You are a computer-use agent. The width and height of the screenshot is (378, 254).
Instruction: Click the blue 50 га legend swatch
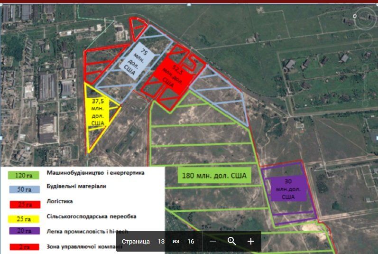pos(24,189)
